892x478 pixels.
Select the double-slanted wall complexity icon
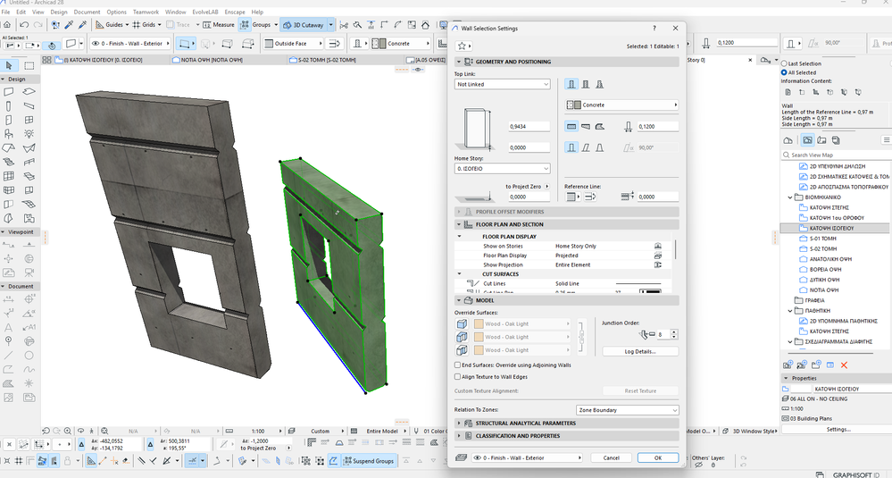coord(599,147)
